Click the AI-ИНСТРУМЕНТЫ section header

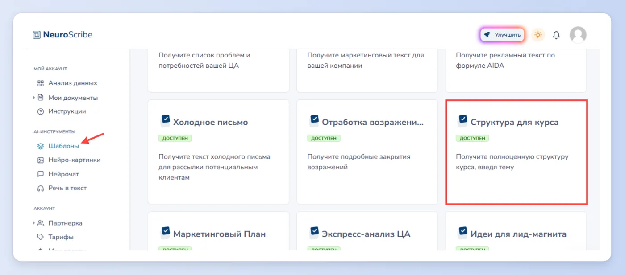(x=54, y=132)
